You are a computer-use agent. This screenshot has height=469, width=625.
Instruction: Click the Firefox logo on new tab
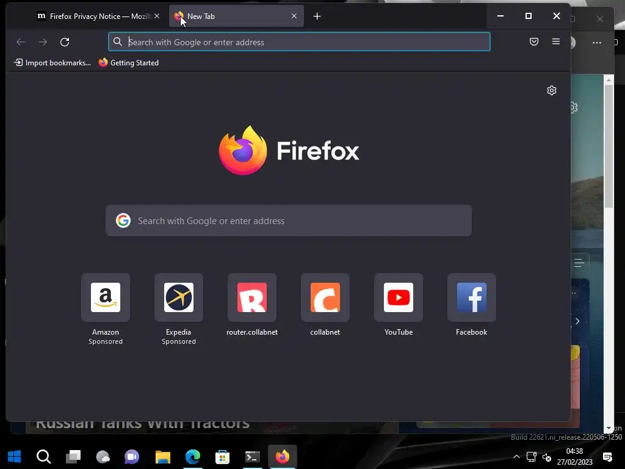coord(289,151)
